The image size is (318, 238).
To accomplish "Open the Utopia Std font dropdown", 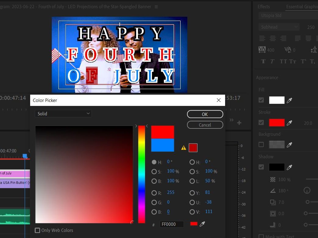I will (288, 16).
